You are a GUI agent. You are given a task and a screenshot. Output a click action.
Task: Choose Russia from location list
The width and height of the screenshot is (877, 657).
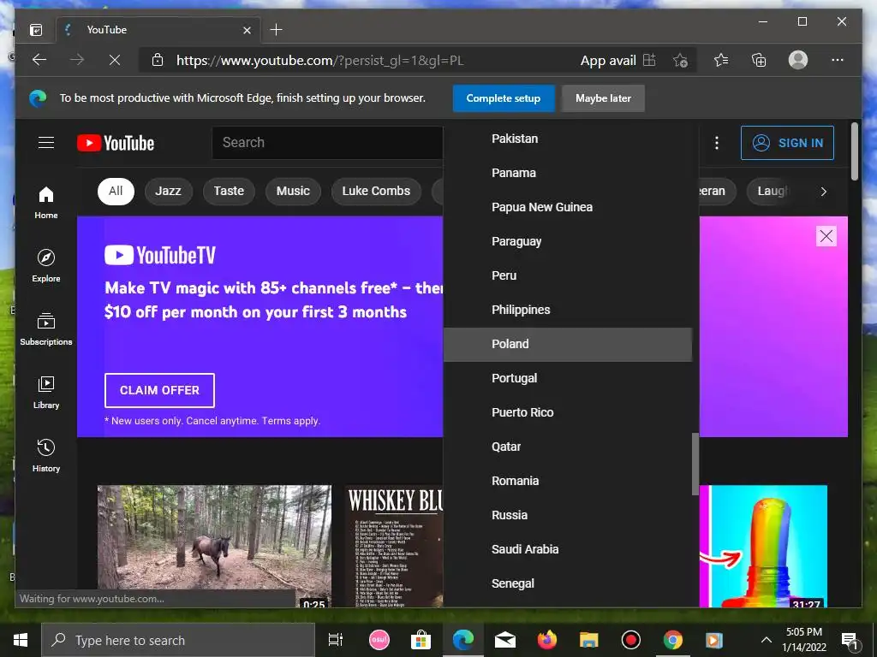(568, 515)
